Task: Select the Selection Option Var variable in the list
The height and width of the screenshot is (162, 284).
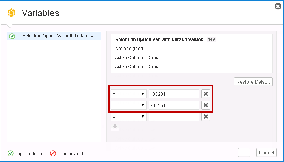Action: pos(54,36)
